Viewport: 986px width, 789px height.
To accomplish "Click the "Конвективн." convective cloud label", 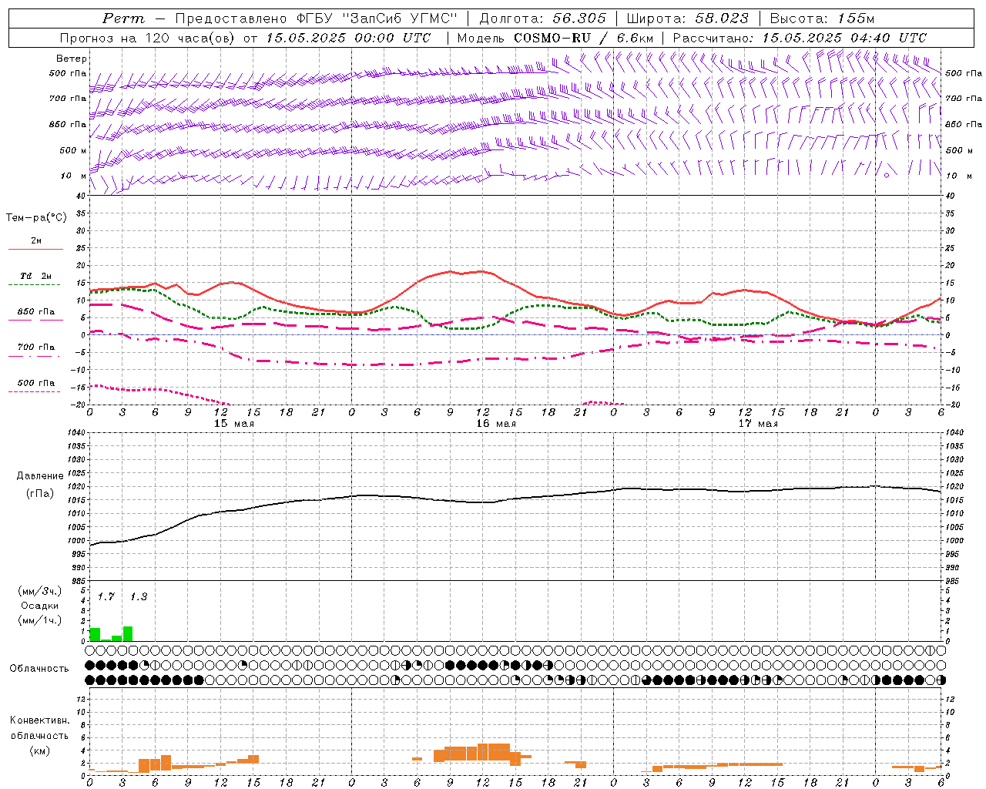I will [39, 720].
